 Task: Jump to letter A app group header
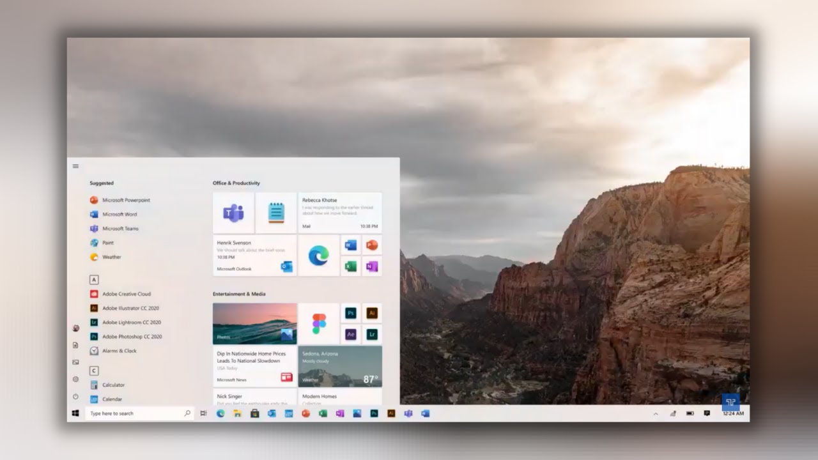coord(94,280)
